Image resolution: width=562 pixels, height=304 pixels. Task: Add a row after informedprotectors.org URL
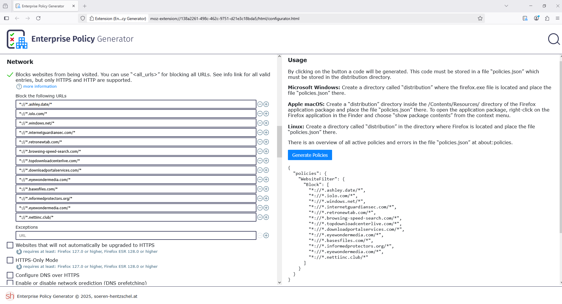tap(266, 198)
